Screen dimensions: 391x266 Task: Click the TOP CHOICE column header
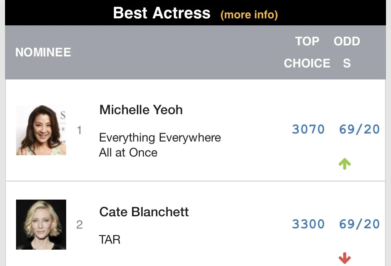point(307,52)
